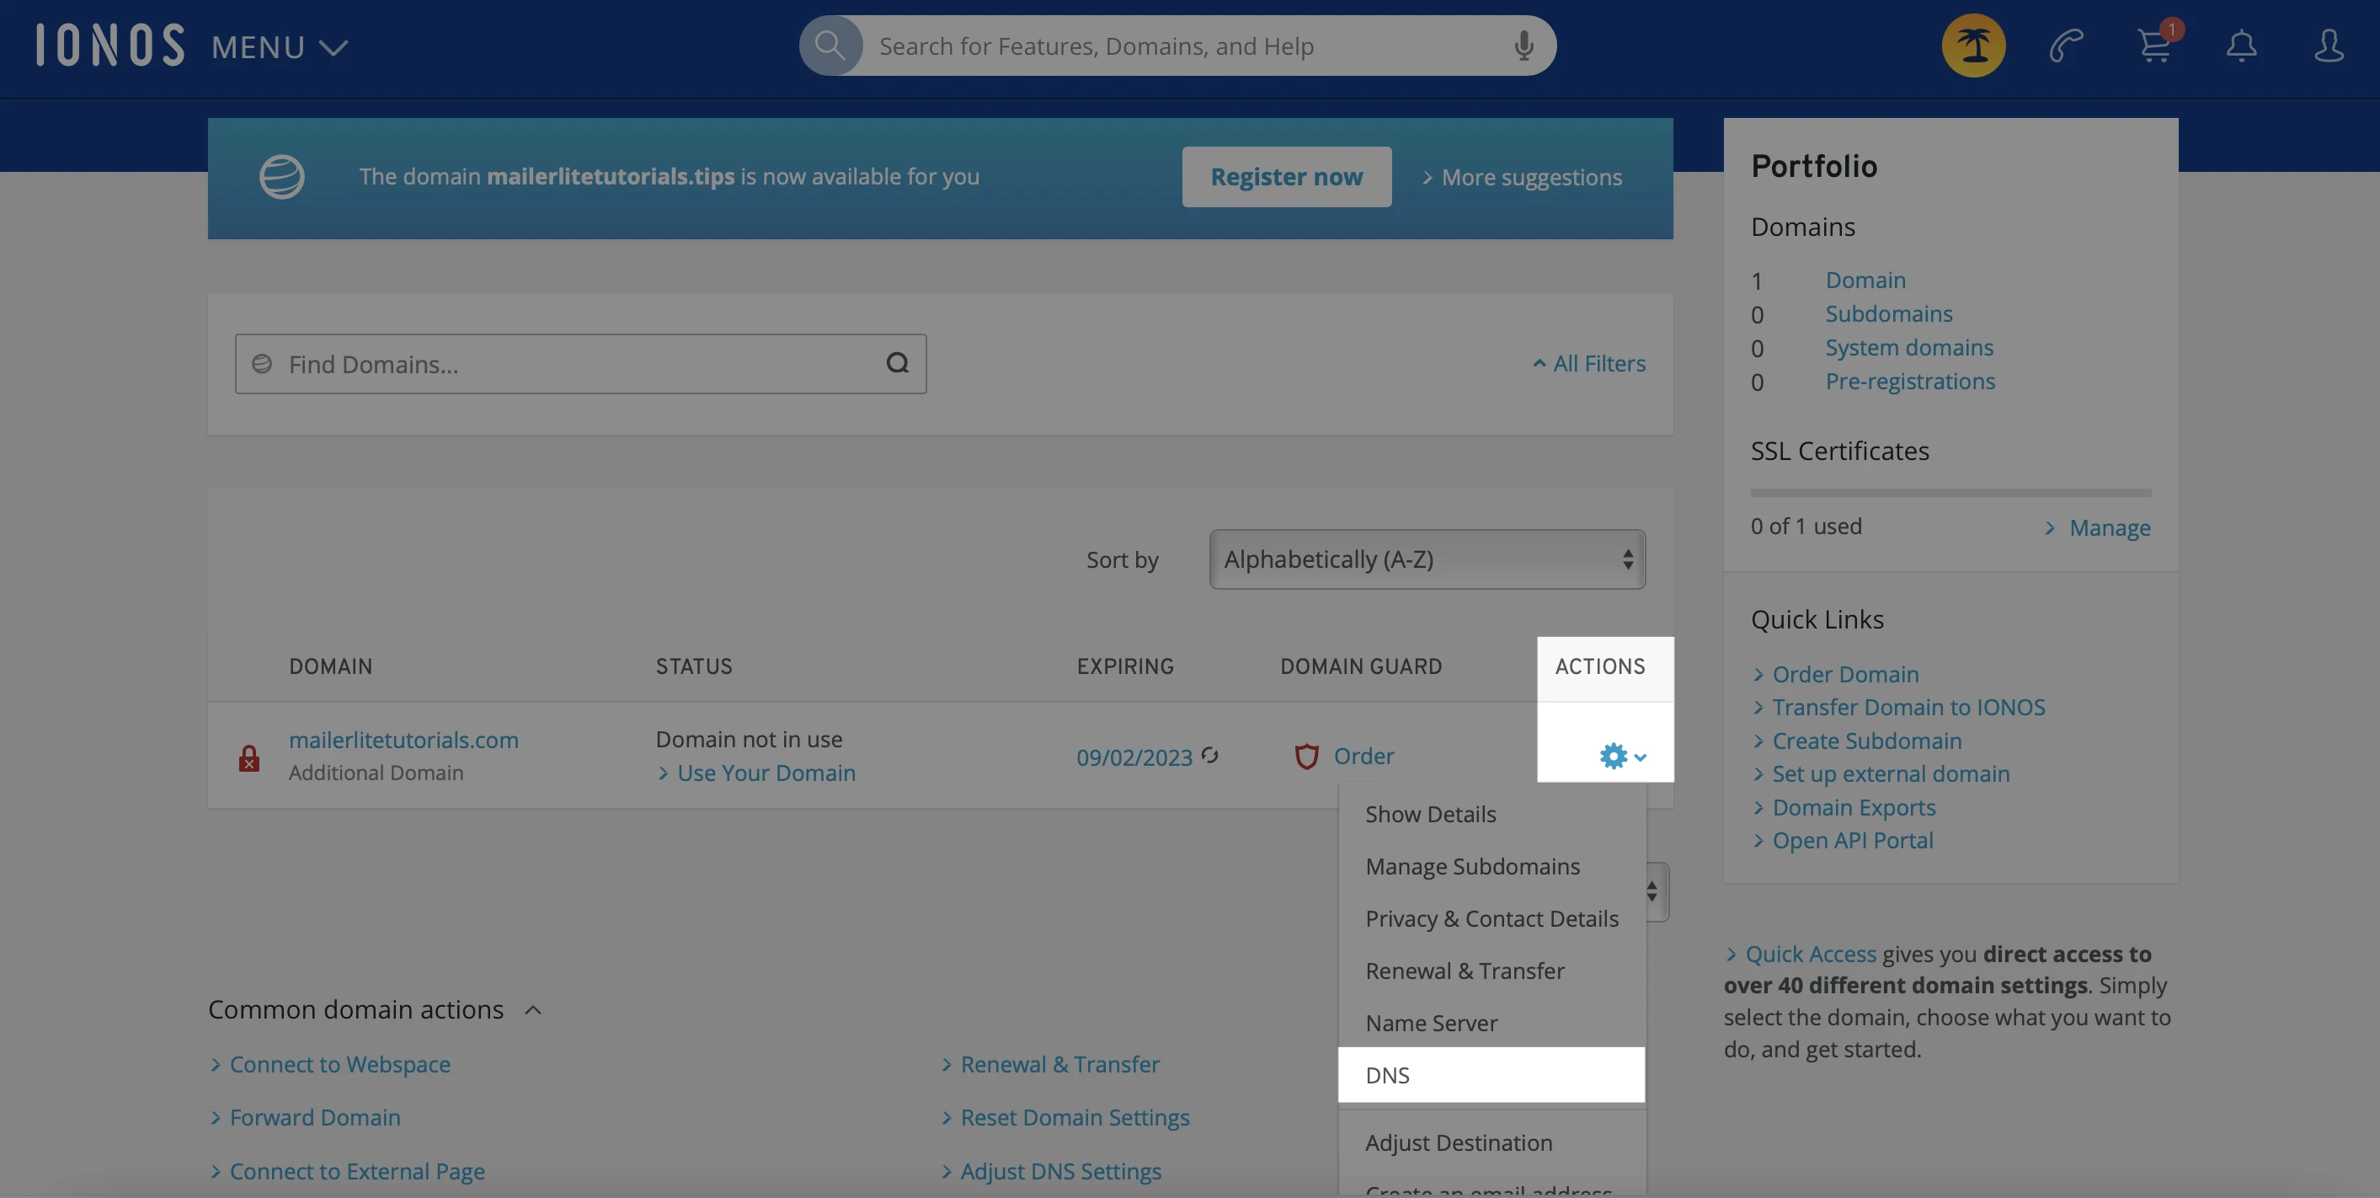Screen dimensions: 2380x1198
Task: Choose Name Server in actions menu
Action: coord(1431,1023)
